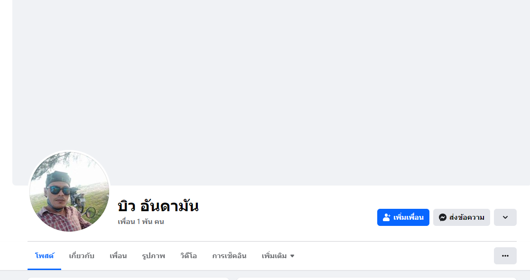Click the profile name บิว อันดามัน
This screenshot has width=530, height=280.
tap(158, 206)
